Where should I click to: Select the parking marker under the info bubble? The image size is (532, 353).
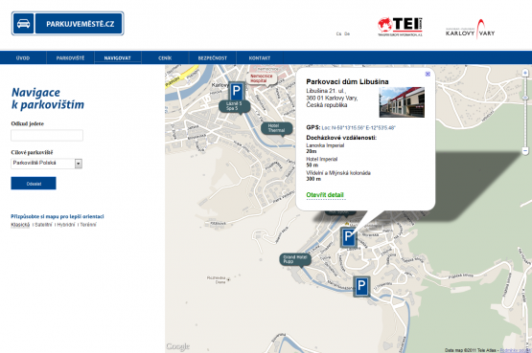click(x=349, y=236)
